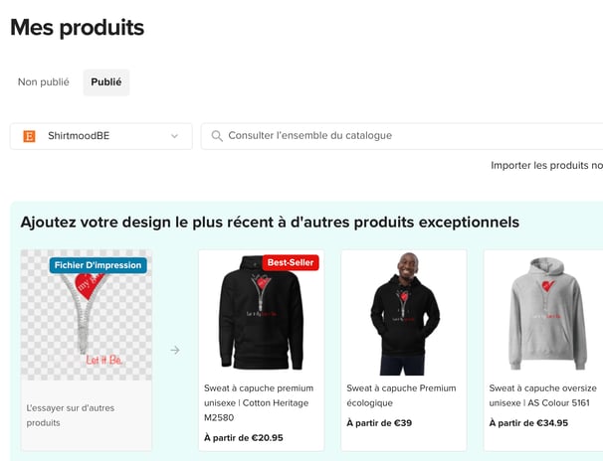
Task: Click the Mes produits page heading
Action: pyautogui.click(x=78, y=28)
